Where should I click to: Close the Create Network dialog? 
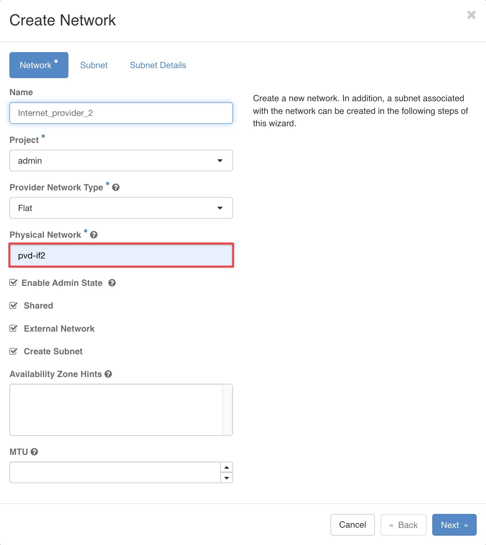[x=471, y=15]
